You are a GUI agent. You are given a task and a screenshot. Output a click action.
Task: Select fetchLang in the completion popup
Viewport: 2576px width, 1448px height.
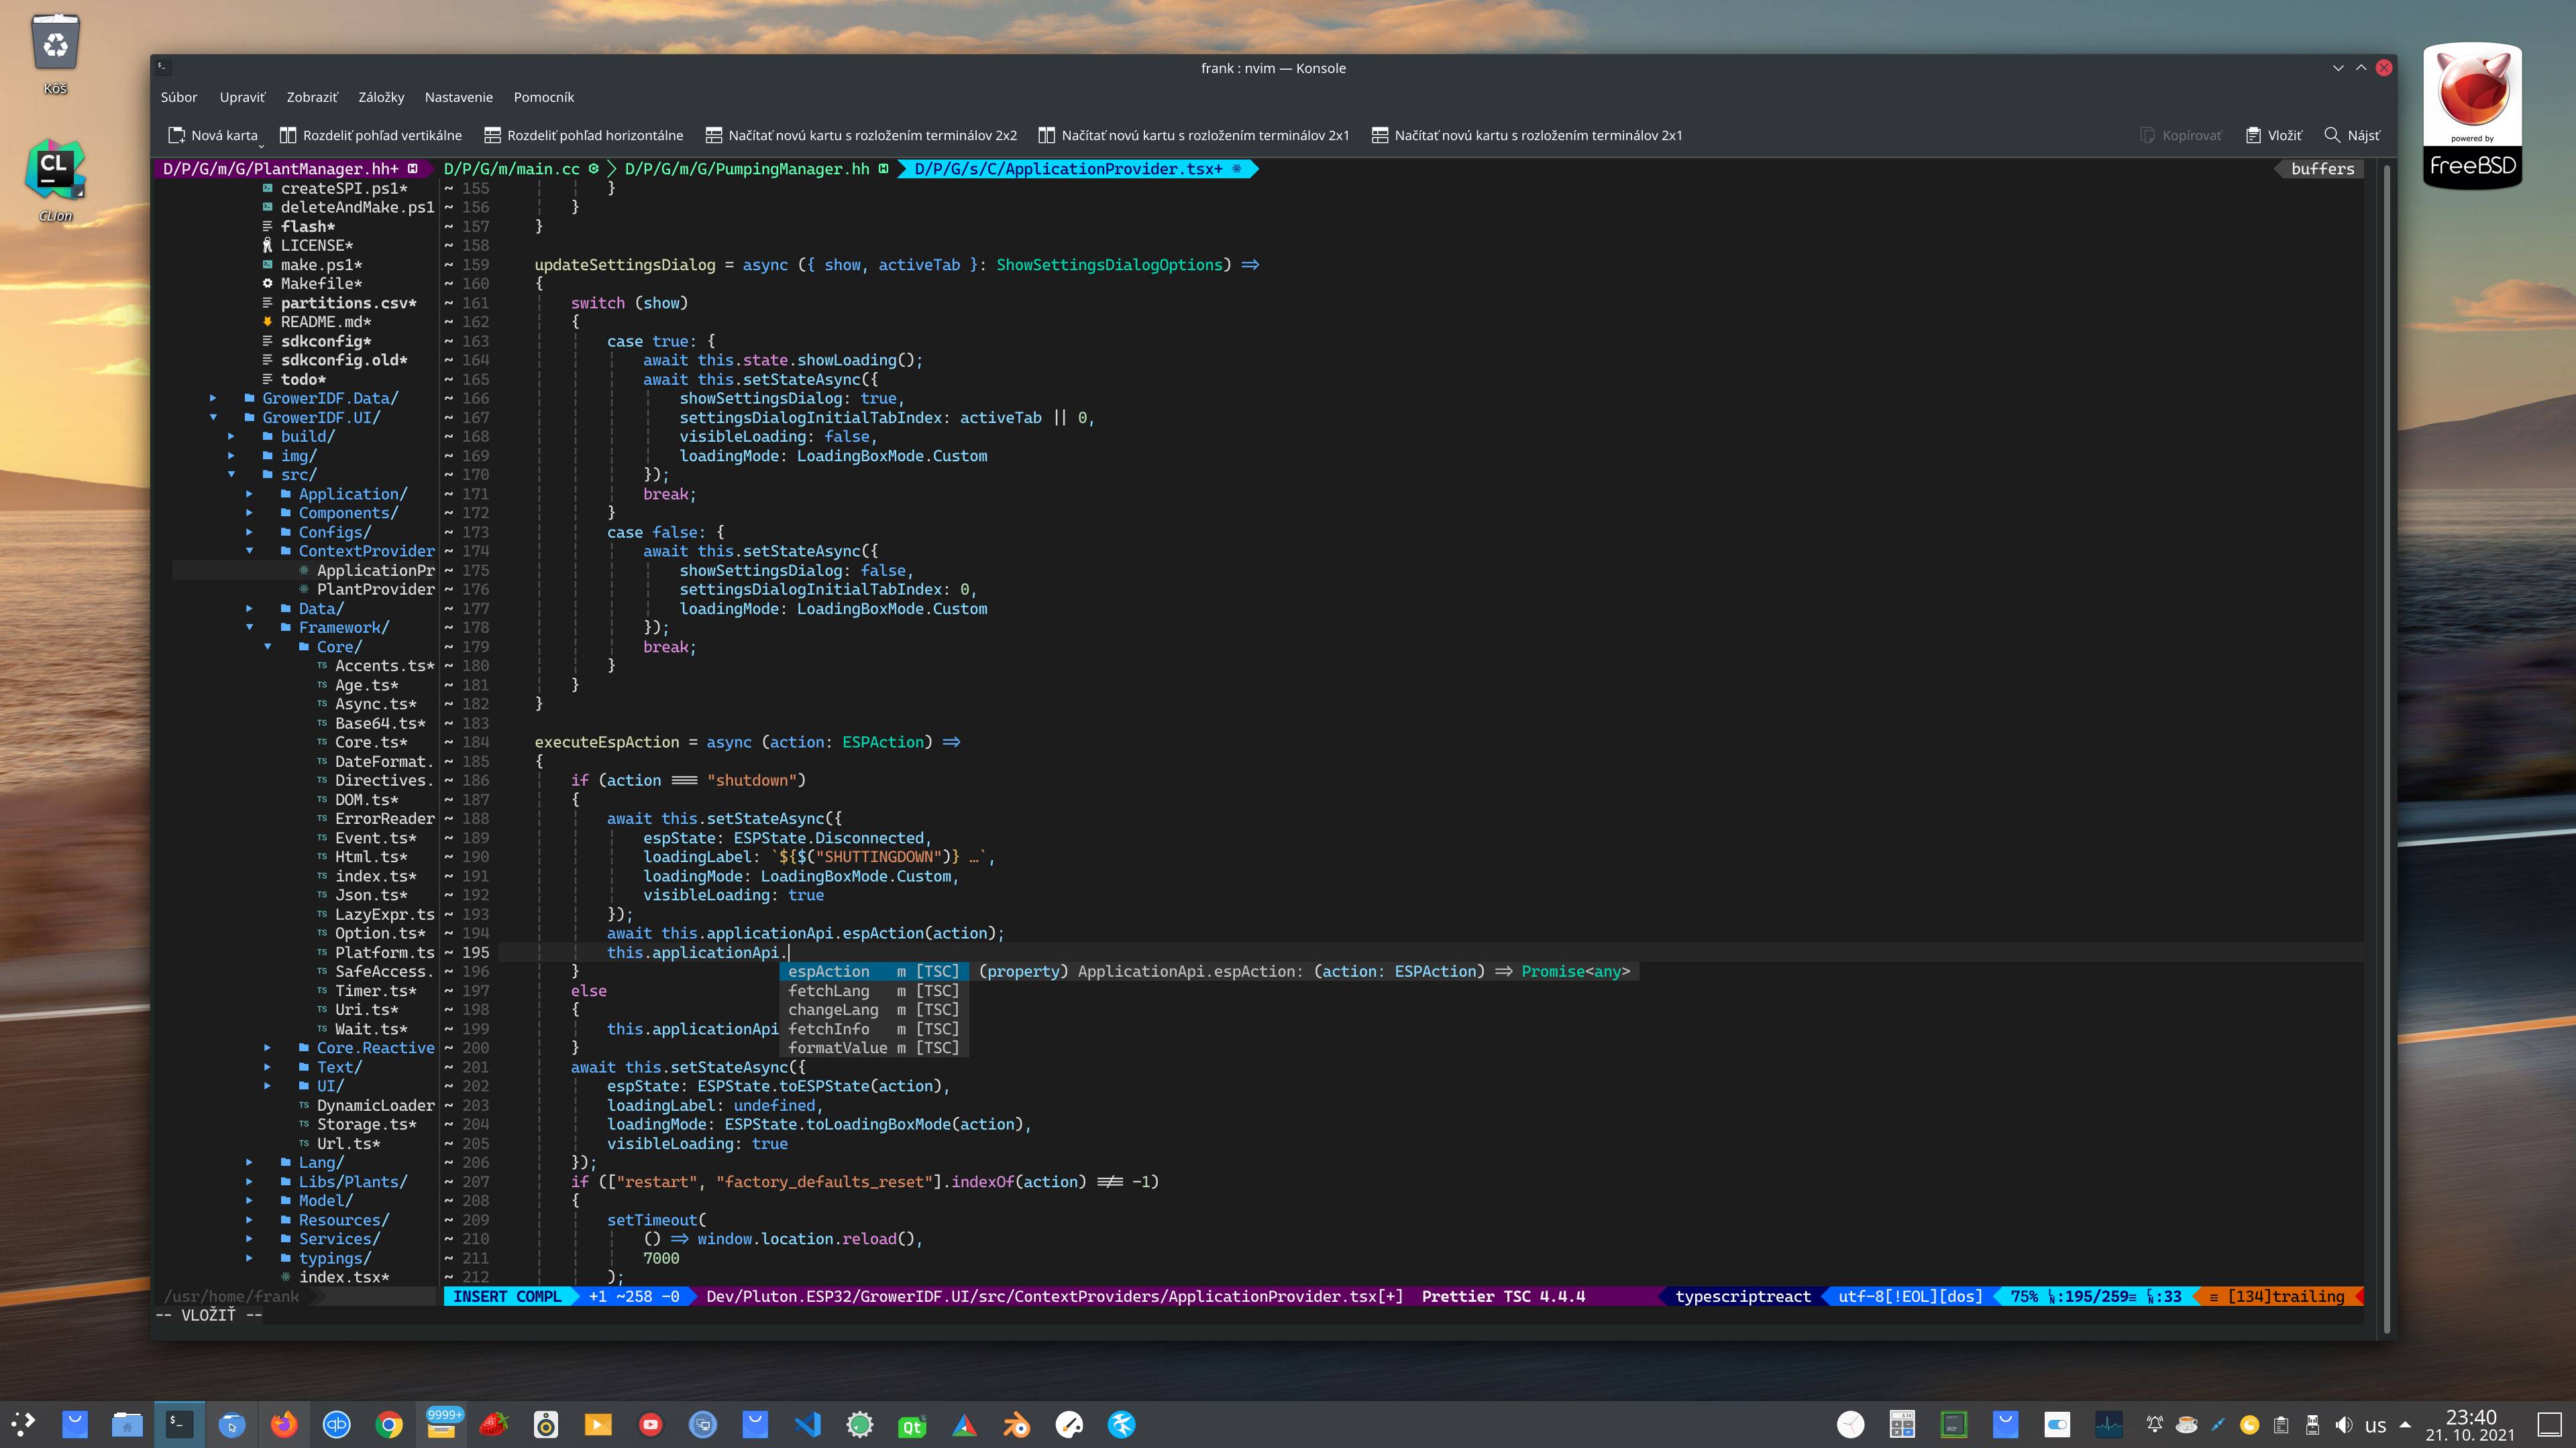[873, 990]
